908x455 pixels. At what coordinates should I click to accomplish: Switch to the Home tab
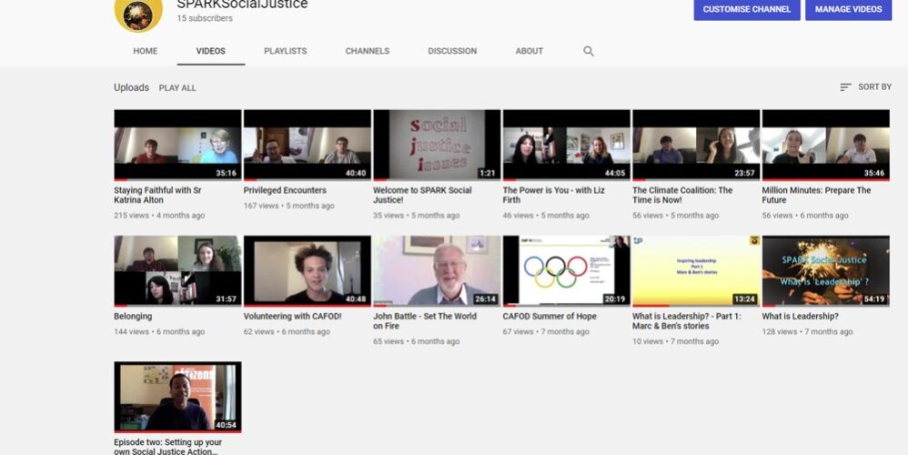click(x=146, y=51)
